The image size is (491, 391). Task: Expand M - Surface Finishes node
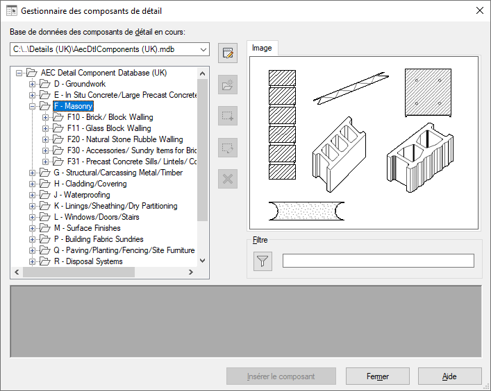32,229
